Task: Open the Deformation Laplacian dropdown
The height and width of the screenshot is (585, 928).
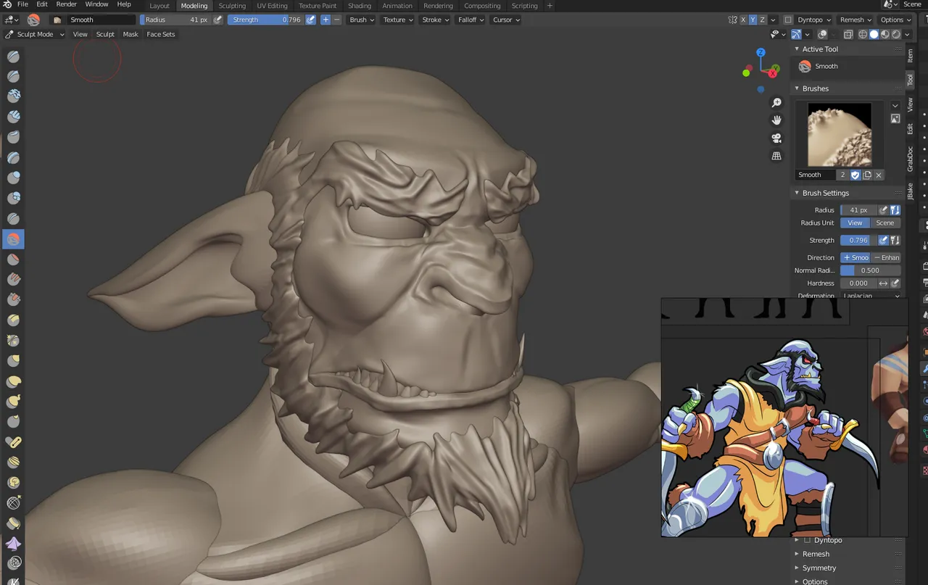Action: (871, 295)
